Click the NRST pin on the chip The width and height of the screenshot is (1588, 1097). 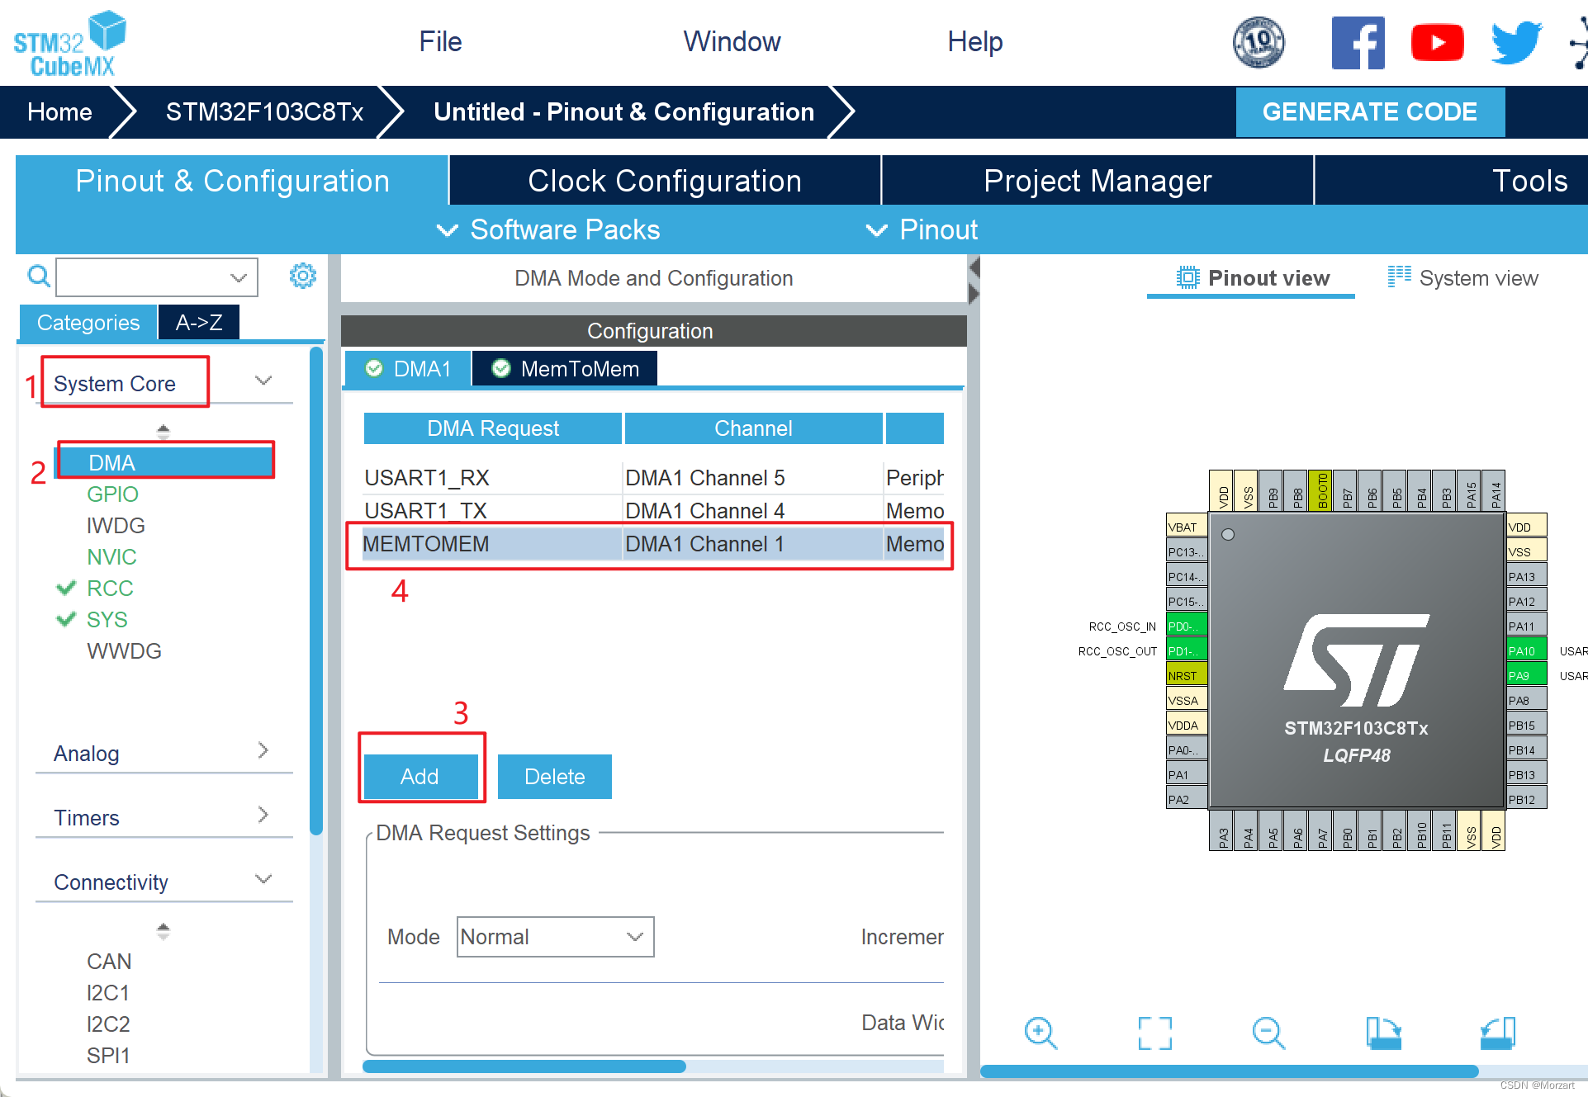1187,675
